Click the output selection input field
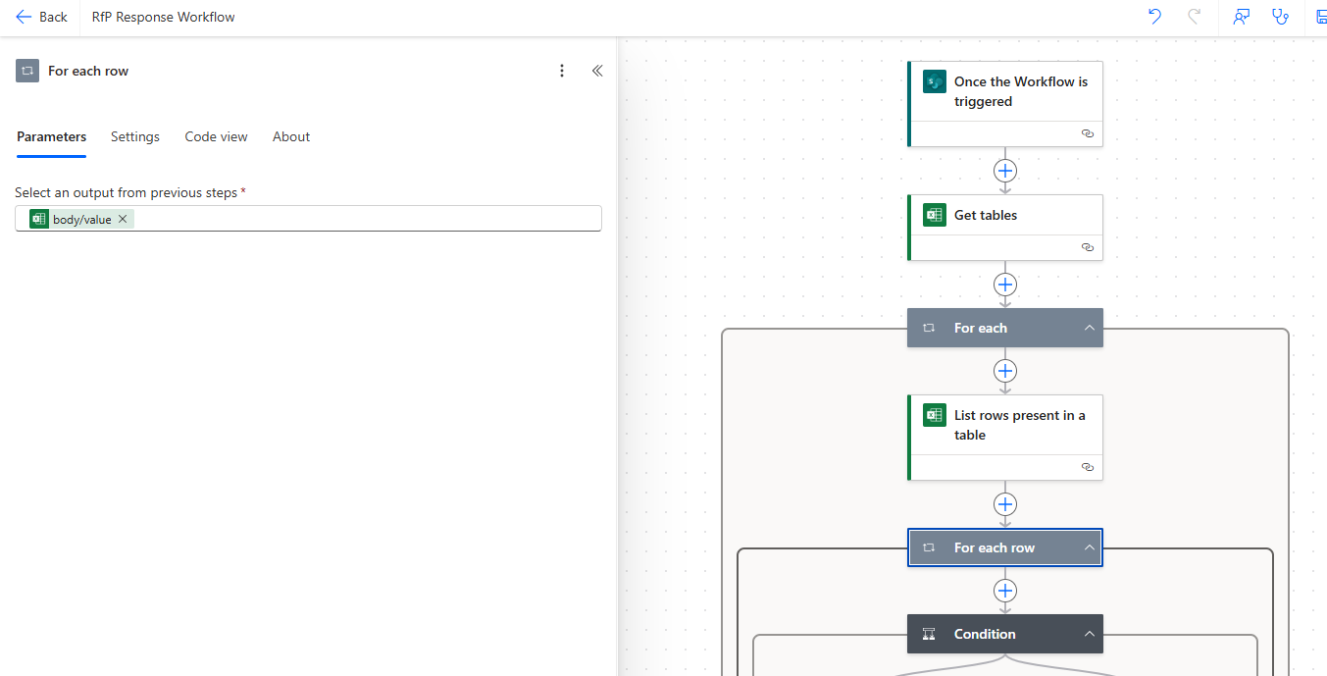1327x676 pixels. pyautogui.click(x=363, y=219)
